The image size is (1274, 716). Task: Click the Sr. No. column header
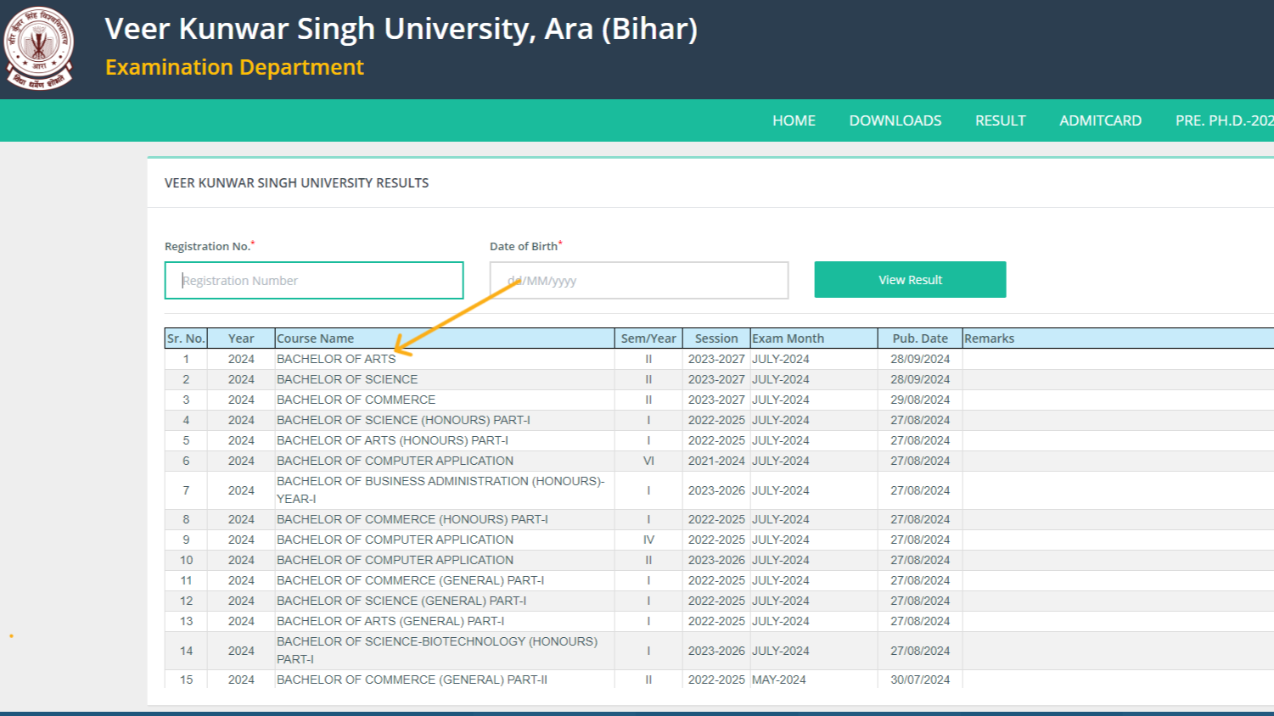[186, 338]
